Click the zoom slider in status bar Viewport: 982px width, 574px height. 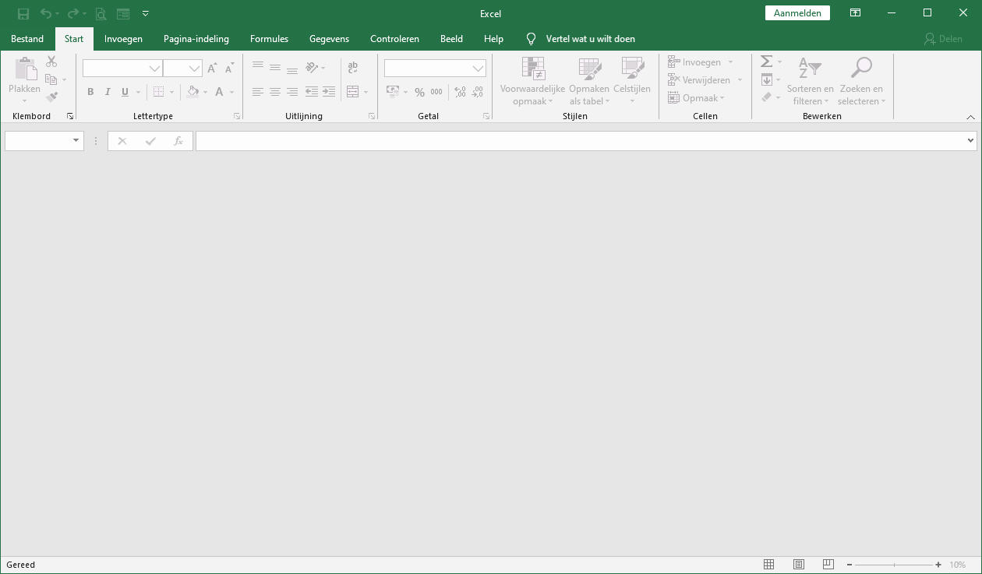point(894,565)
